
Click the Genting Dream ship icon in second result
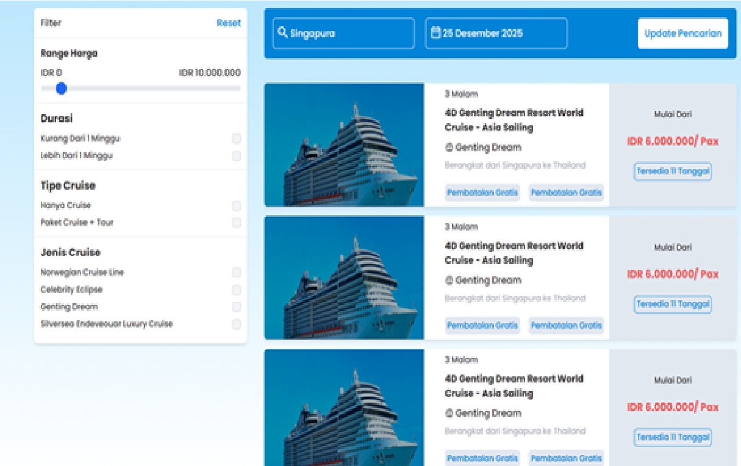point(449,281)
